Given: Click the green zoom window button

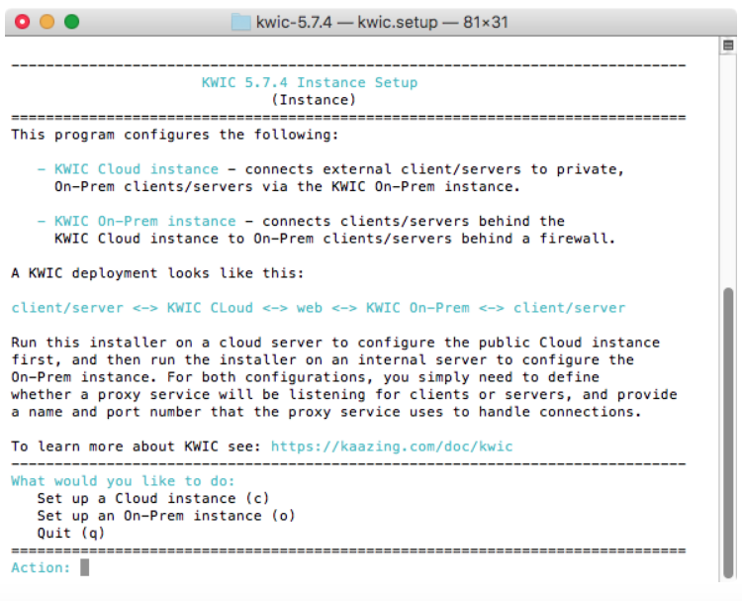Looking at the screenshot, I should (72, 22).
